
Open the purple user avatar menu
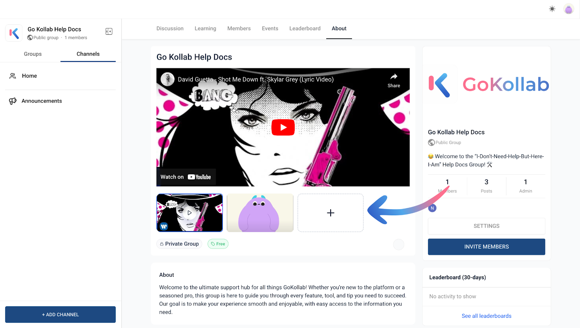click(569, 9)
